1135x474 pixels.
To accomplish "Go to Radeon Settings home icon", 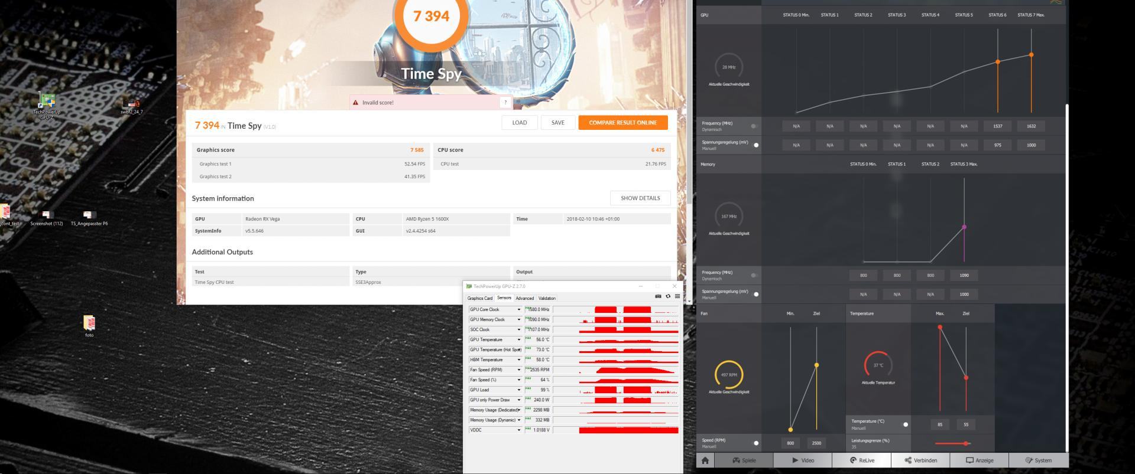I will point(705,460).
